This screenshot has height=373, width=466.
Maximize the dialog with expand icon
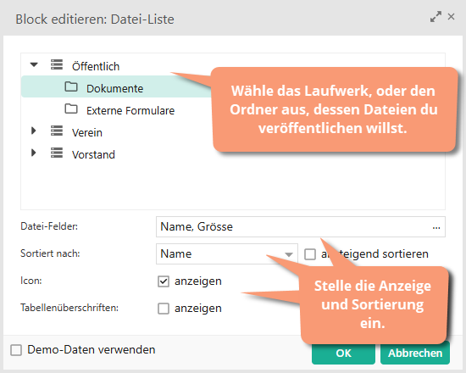click(x=435, y=17)
